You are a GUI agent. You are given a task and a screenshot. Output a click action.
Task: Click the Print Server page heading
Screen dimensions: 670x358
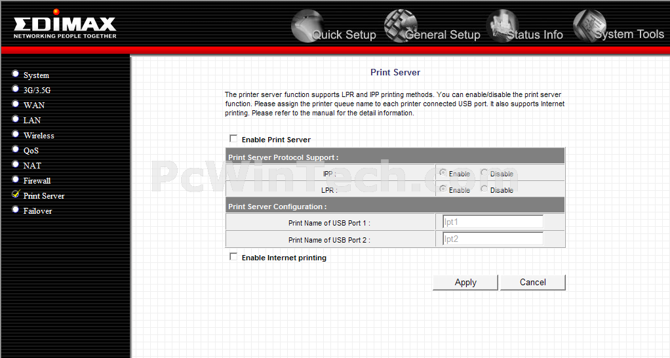click(x=395, y=72)
